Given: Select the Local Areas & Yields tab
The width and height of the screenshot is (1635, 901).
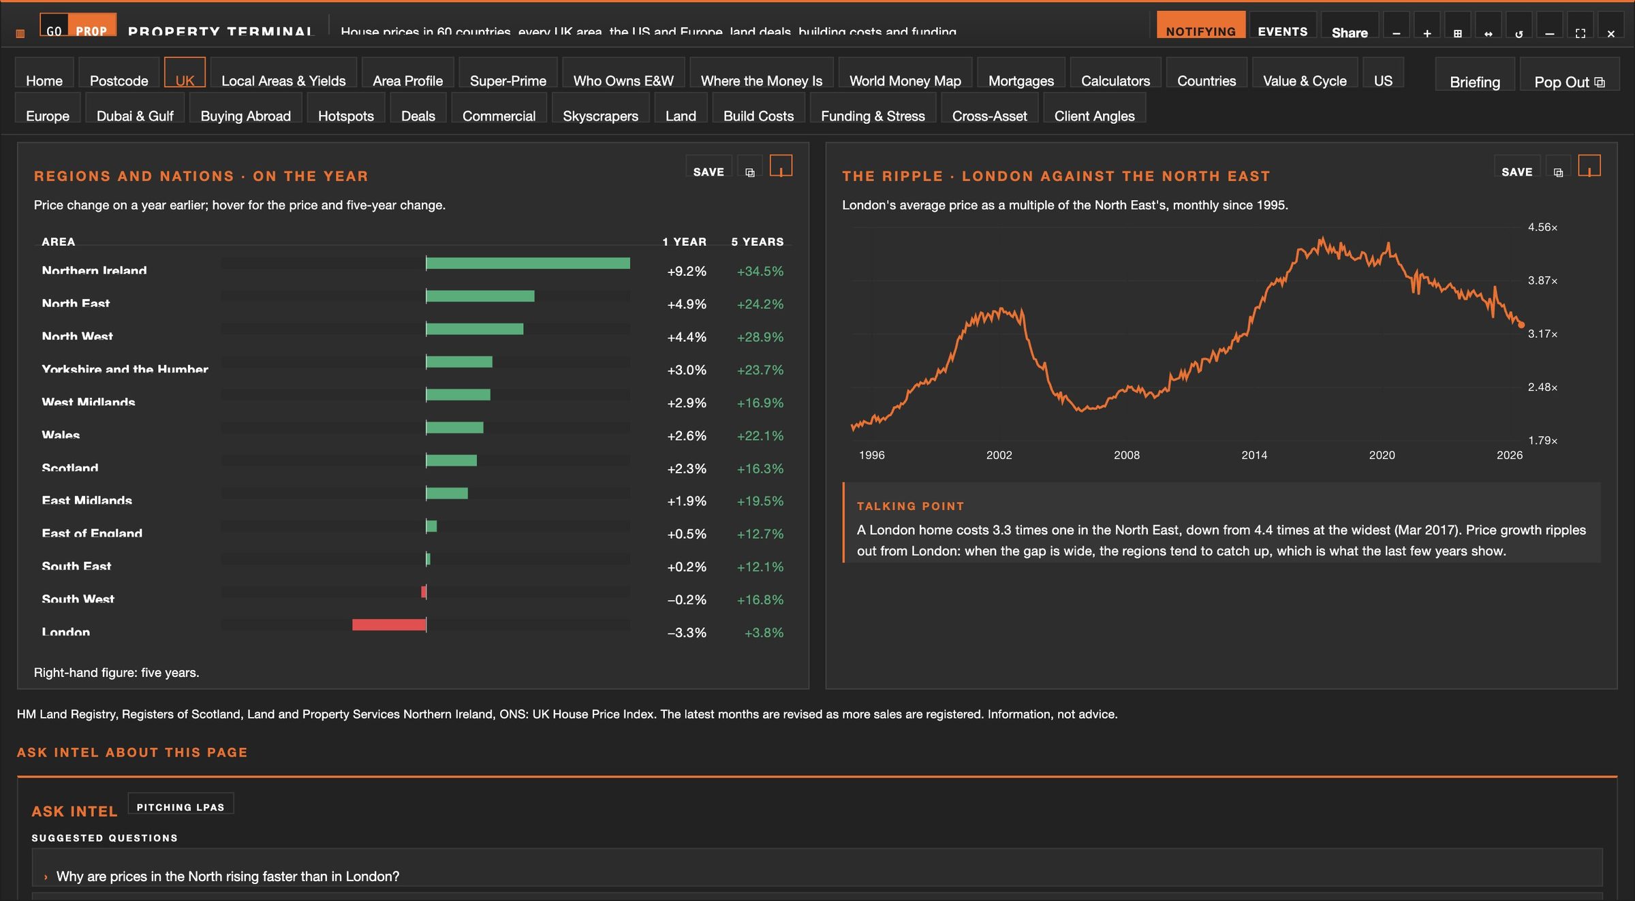Looking at the screenshot, I should pyautogui.click(x=283, y=73).
